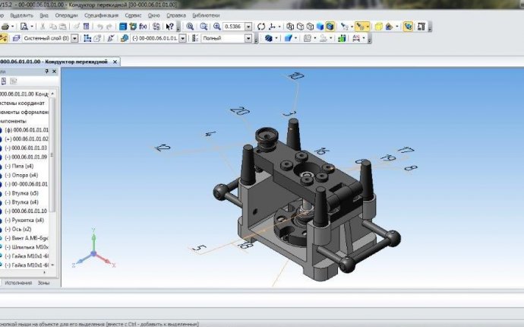Screen dimensions: 524x327
Task: Open the 00-000.06.01.01 component dropdown
Action: coord(182,38)
